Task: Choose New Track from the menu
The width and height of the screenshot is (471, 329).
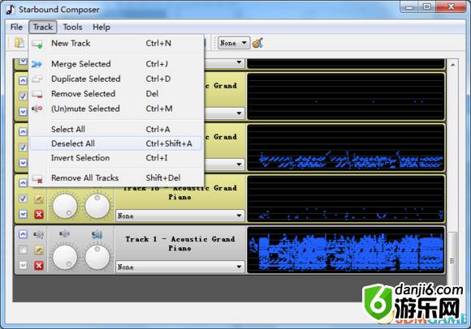Action: coord(116,44)
